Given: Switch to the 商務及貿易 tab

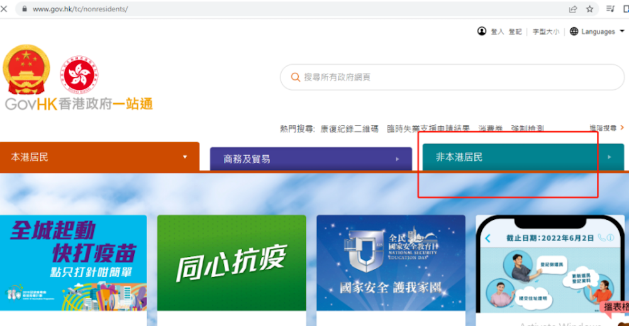Looking at the screenshot, I should pyautogui.click(x=247, y=160).
